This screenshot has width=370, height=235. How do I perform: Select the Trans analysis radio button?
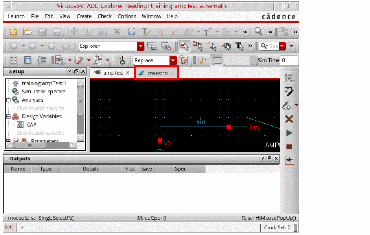[x=286, y=80]
